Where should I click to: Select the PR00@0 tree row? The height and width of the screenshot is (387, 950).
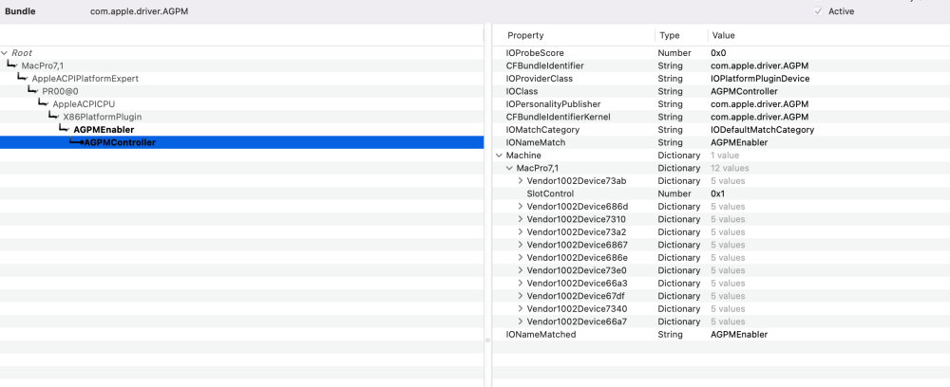click(x=241, y=91)
